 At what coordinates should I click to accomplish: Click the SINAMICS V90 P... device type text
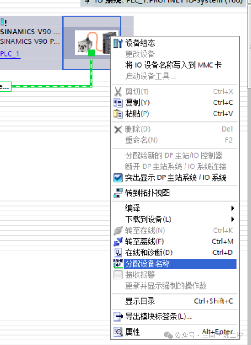tap(30, 41)
